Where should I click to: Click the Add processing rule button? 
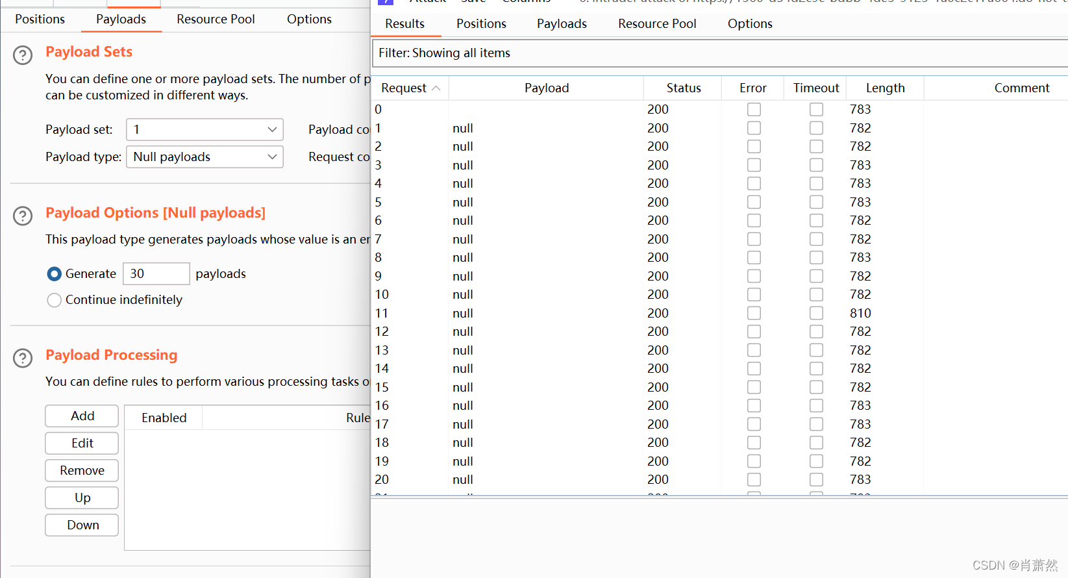pos(82,416)
